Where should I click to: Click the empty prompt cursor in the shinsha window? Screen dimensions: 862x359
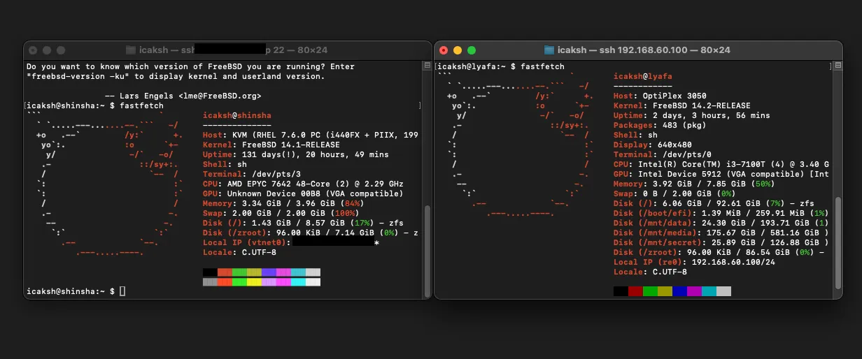[x=122, y=291]
